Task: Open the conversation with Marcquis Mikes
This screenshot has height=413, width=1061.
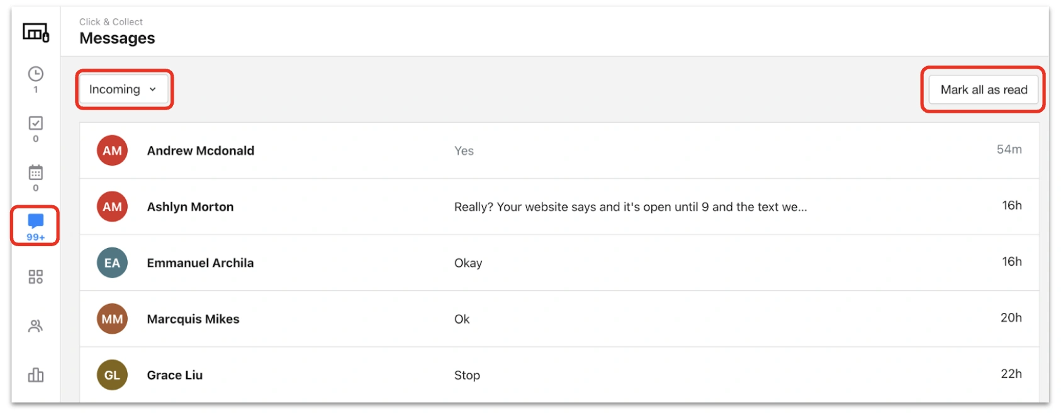Action: click(559, 319)
